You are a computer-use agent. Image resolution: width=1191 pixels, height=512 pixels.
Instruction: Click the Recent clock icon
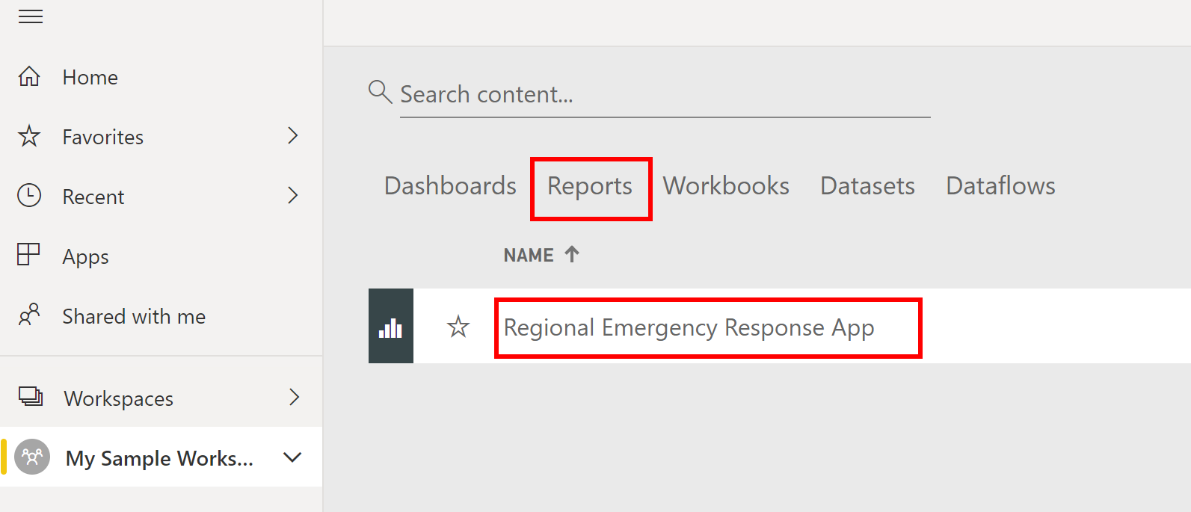(29, 195)
